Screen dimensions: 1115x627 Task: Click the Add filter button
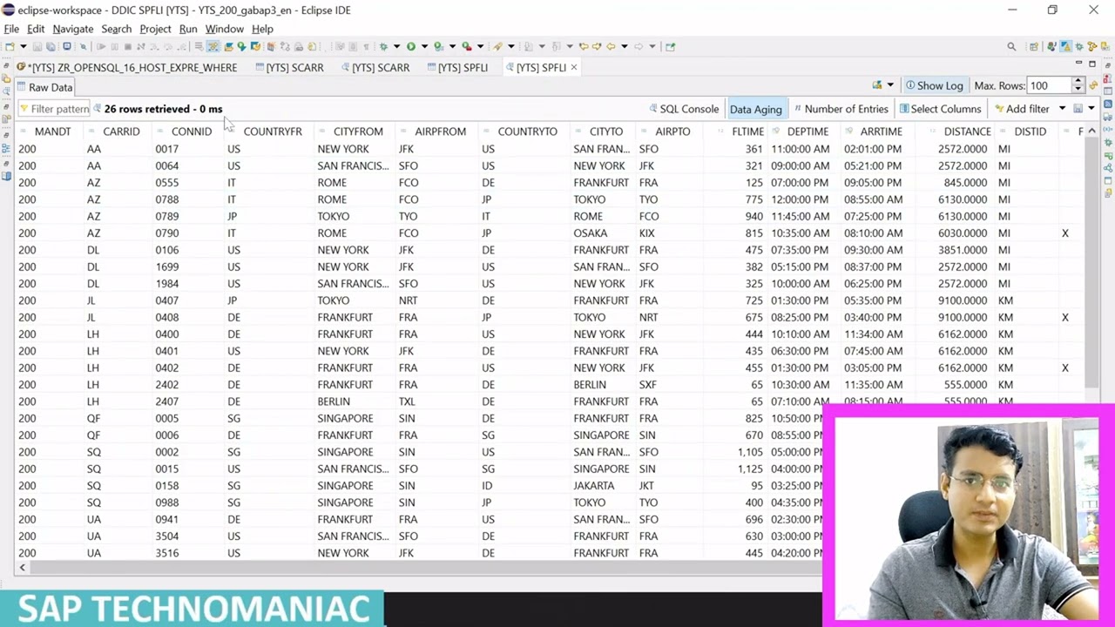click(1022, 109)
